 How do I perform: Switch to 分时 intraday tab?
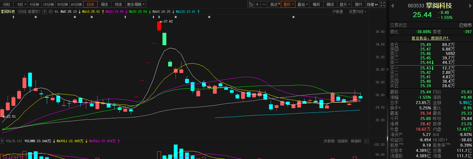pyautogui.click(x=6, y=4)
